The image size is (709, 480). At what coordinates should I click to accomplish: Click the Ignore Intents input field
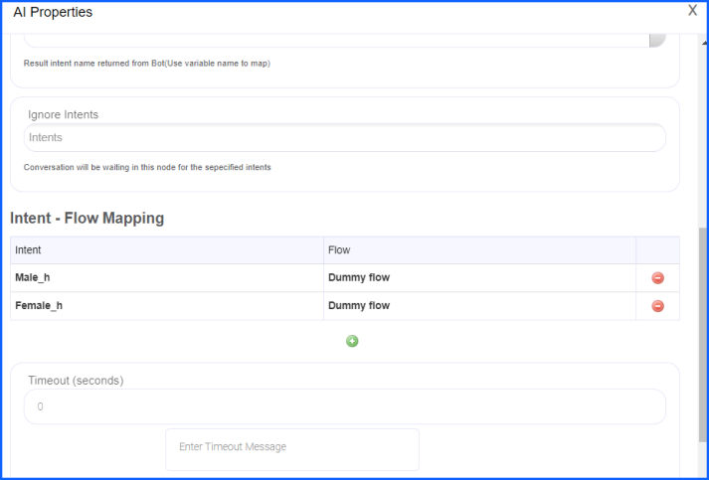(x=344, y=137)
